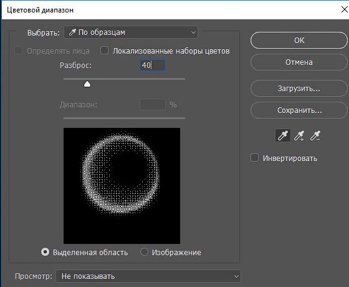Click the Сохранить... button

[x=299, y=110]
